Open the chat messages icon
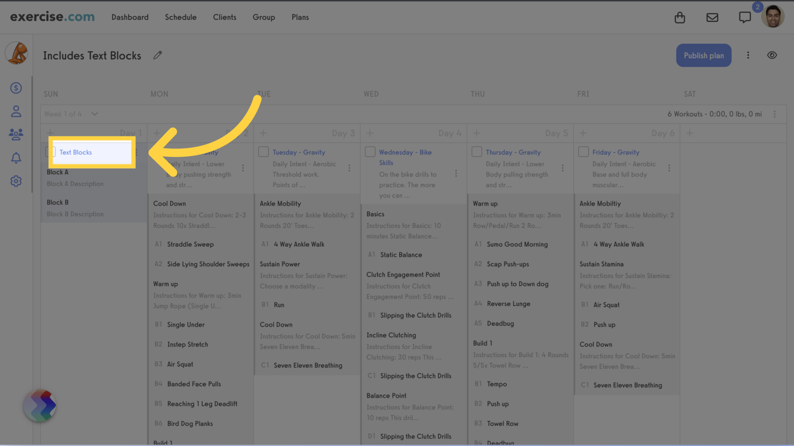The width and height of the screenshot is (794, 446). (x=745, y=17)
